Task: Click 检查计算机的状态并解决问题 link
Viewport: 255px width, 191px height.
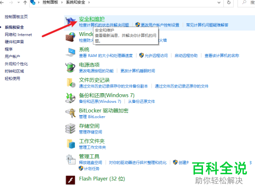Action: 104,25
